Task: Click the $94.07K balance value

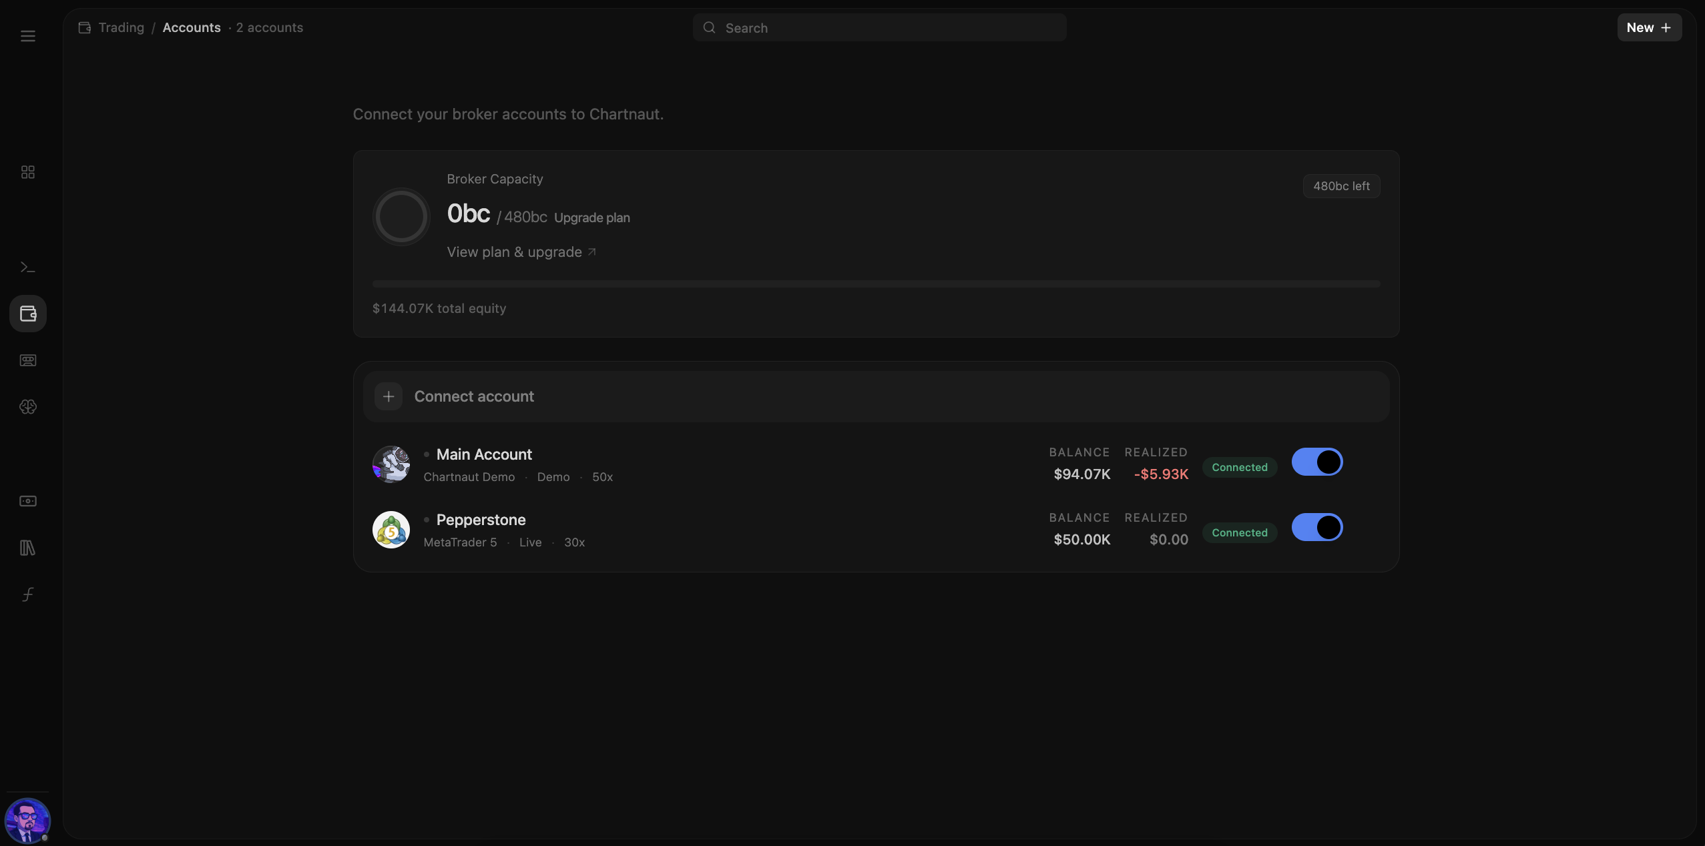Action: (1081, 474)
